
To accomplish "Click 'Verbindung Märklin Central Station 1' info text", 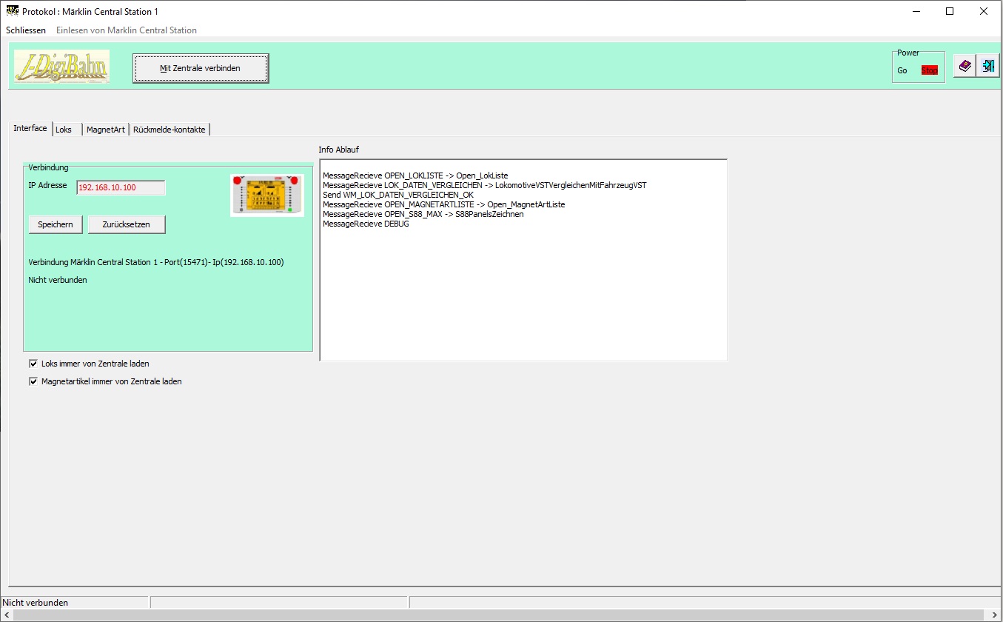I will (156, 262).
